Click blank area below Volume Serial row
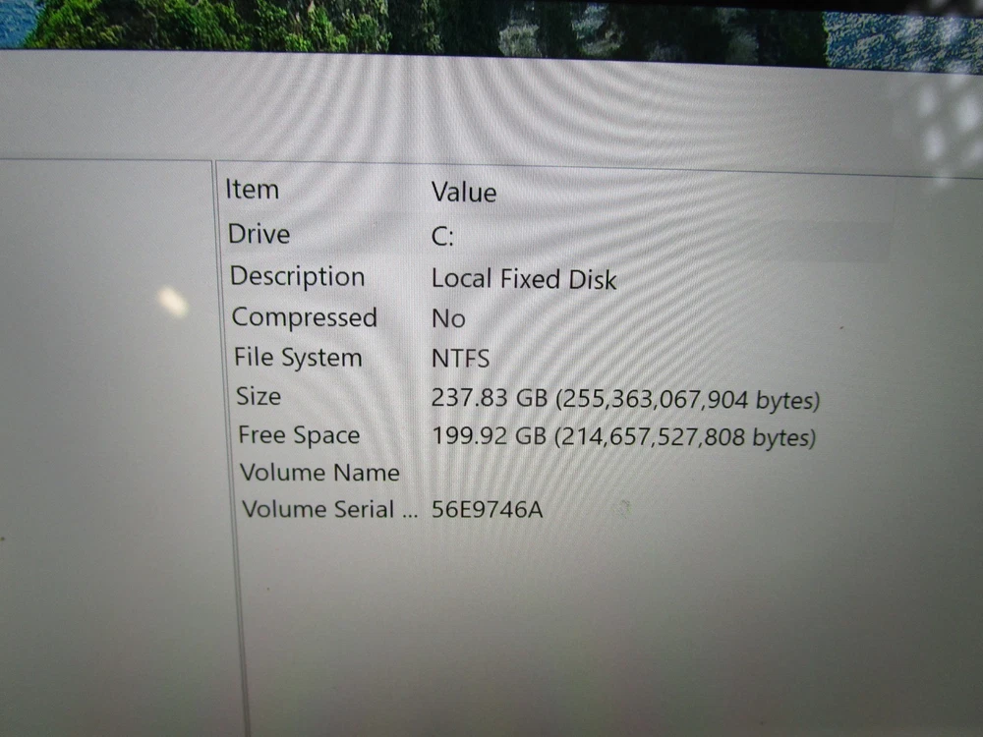The width and height of the screenshot is (983, 737). point(541,619)
